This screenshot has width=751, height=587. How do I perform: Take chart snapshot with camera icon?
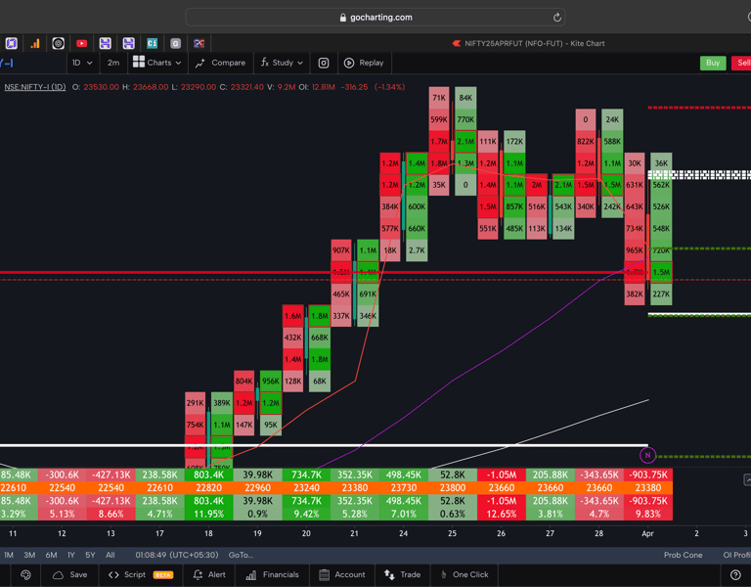point(324,63)
